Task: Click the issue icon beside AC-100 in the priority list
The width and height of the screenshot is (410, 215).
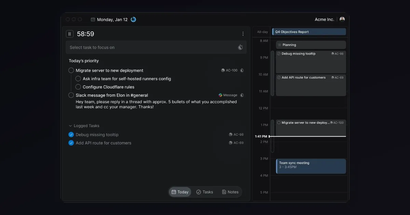Action: (x=223, y=70)
